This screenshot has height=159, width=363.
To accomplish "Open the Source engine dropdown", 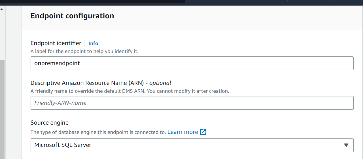I will click(192, 145).
